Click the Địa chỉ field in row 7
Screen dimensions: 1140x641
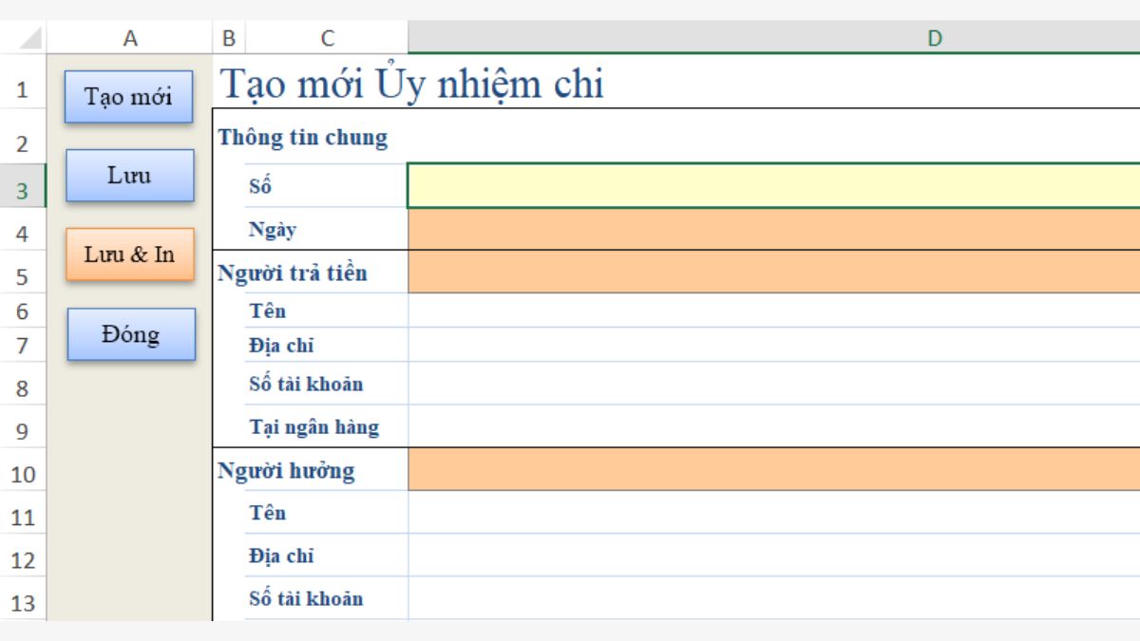(x=773, y=345)
